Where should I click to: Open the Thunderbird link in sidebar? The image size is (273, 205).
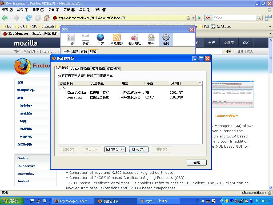pos(26,166)
